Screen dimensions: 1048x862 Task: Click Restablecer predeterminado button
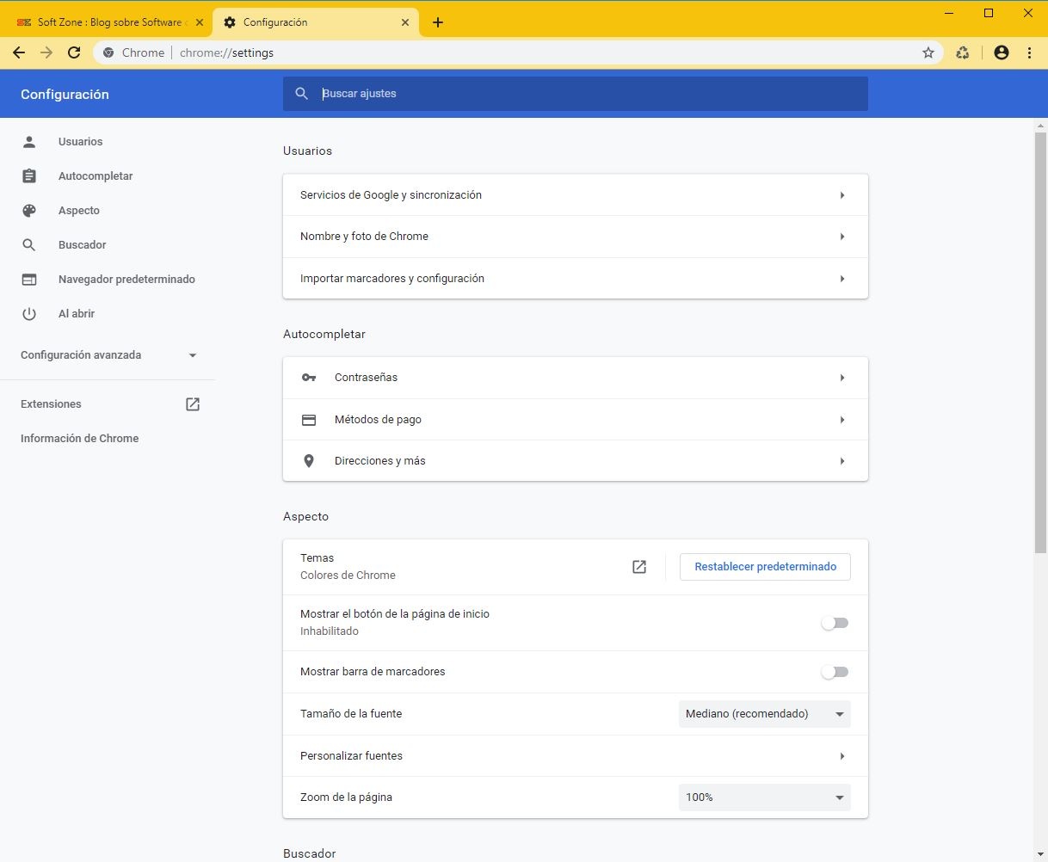coord(765,567)
